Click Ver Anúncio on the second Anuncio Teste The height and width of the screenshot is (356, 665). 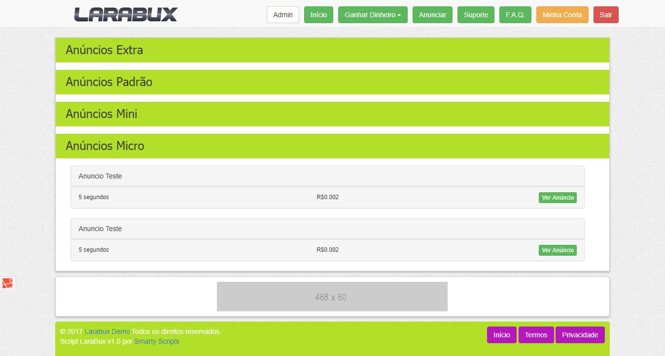558,250
